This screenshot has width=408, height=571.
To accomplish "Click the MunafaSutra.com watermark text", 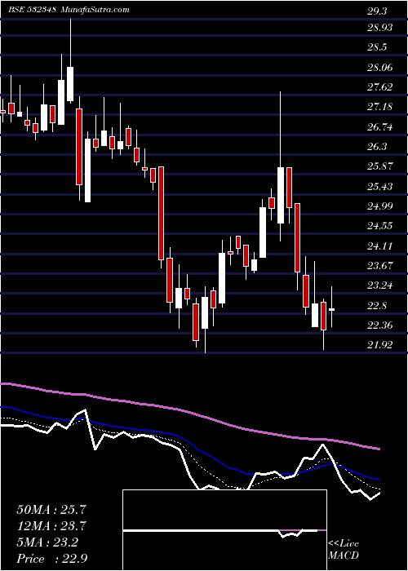I will (x=95, y=10).
